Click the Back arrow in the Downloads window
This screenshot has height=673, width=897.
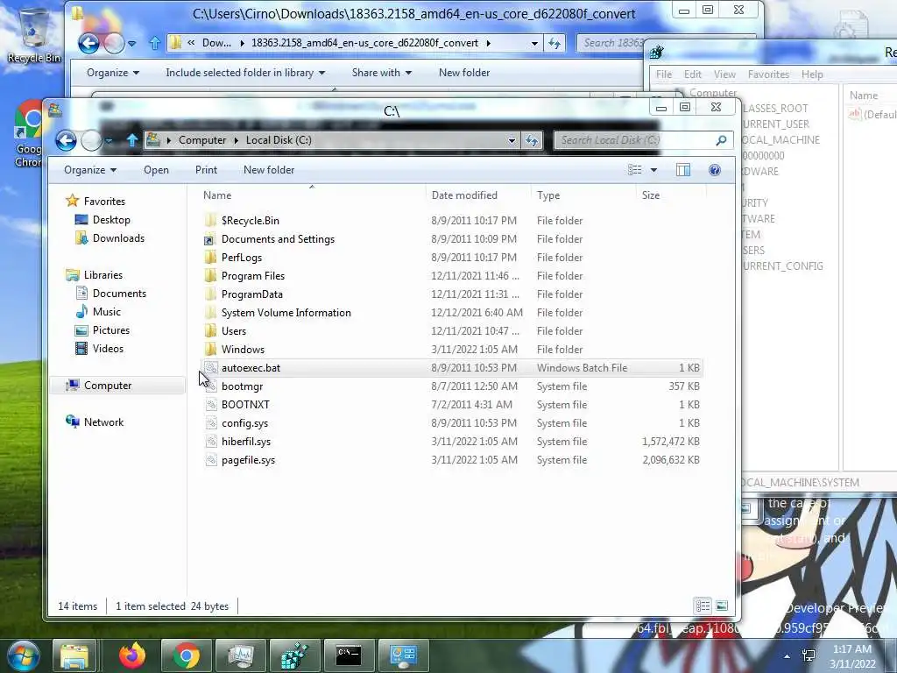click(x=88, y=43)
